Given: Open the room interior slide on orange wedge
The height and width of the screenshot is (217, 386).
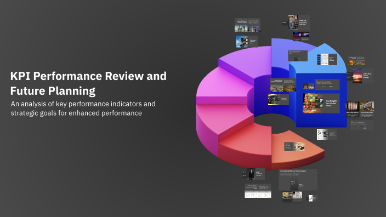Looking at the screenshot, I should coord(294,146).
